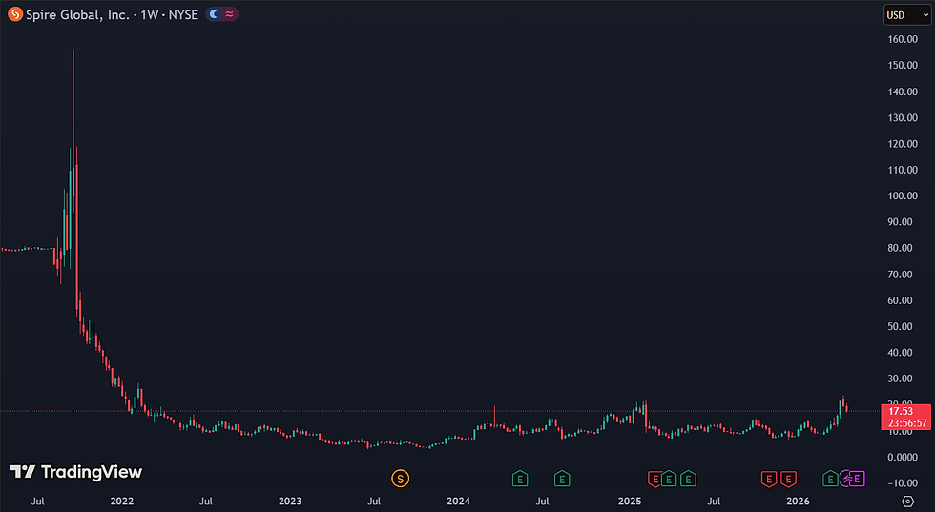Click the 2023 time axis label

290,501
